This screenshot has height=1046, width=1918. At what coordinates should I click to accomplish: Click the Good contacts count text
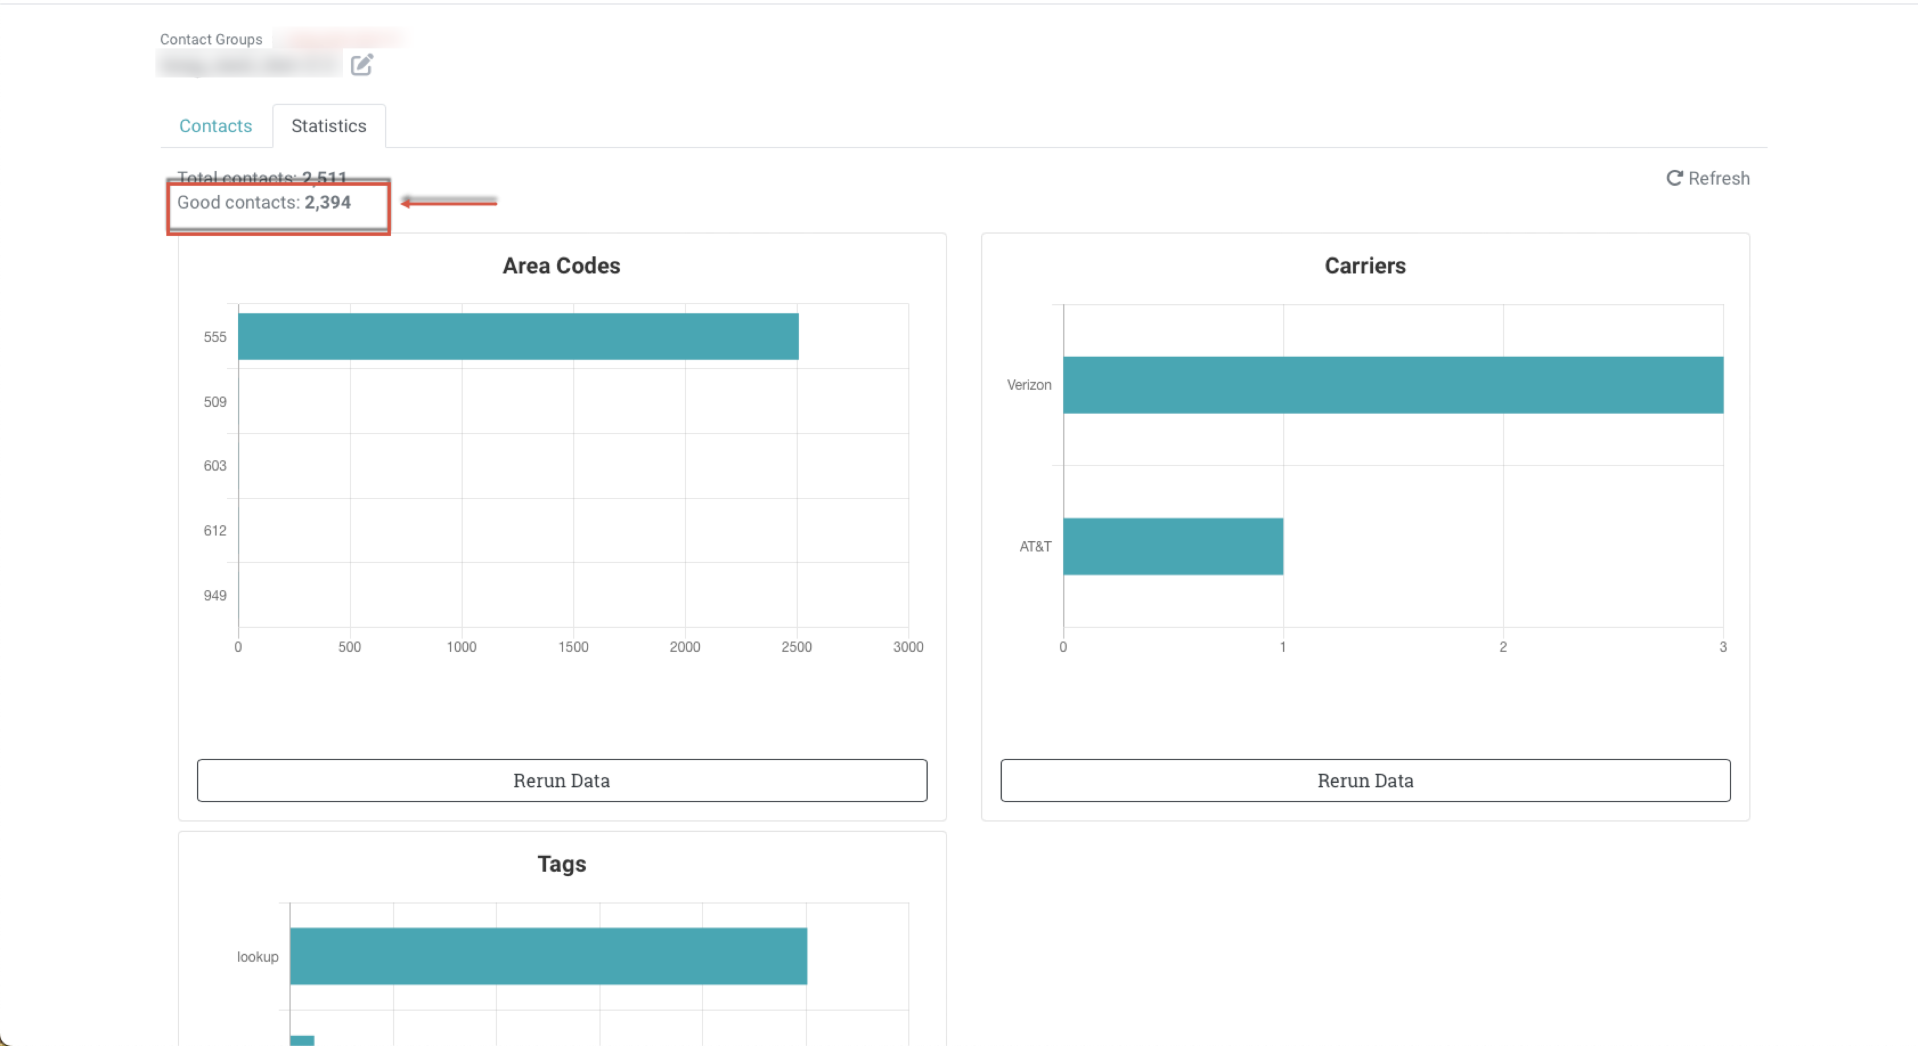click(264, 202)
